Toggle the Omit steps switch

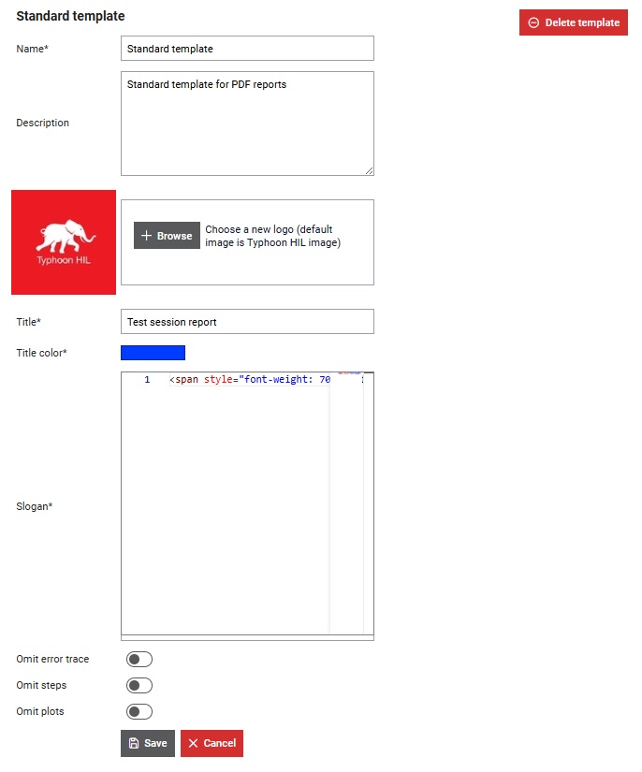coord(139,686)
